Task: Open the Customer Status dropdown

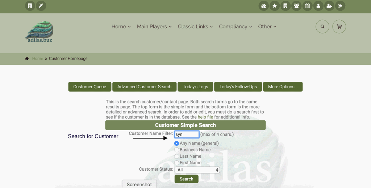Action: (197, 170)
